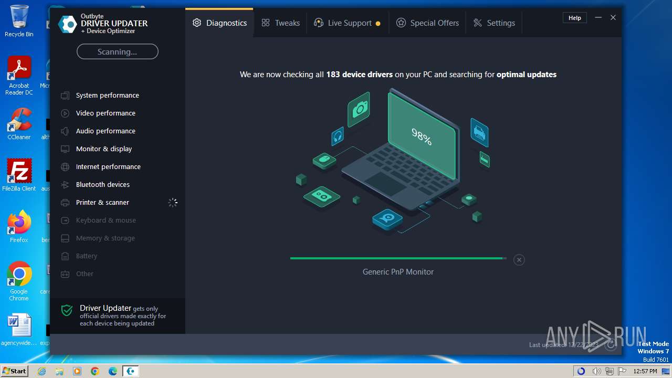
Task: Click the Memory & storage category
Action: pos(106,238)
